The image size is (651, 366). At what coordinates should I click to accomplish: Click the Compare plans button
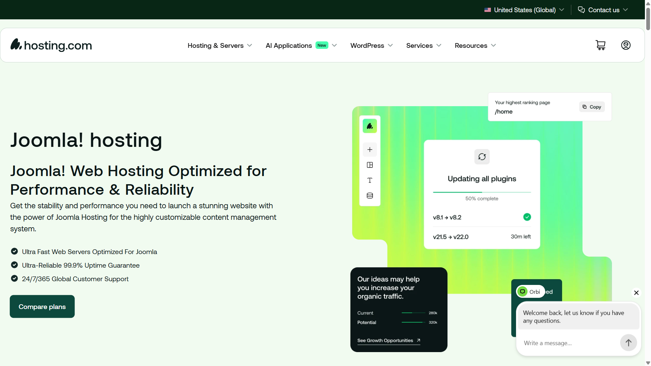pyautogui.click(x=42, y=307)
